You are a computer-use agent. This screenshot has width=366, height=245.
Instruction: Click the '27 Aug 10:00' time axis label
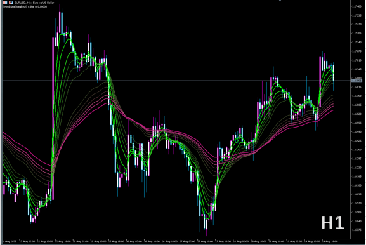(205, 241)
